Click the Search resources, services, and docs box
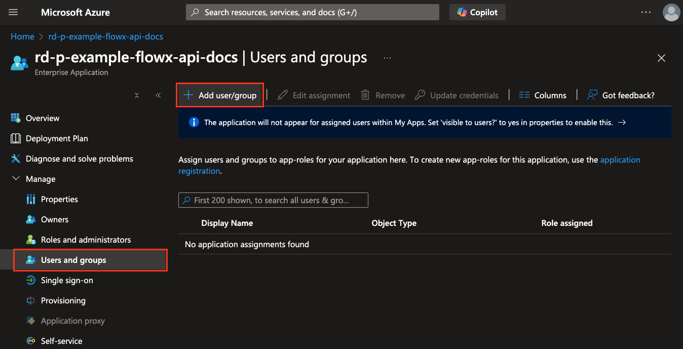The image size is (683, 349). tap(313, 12)
